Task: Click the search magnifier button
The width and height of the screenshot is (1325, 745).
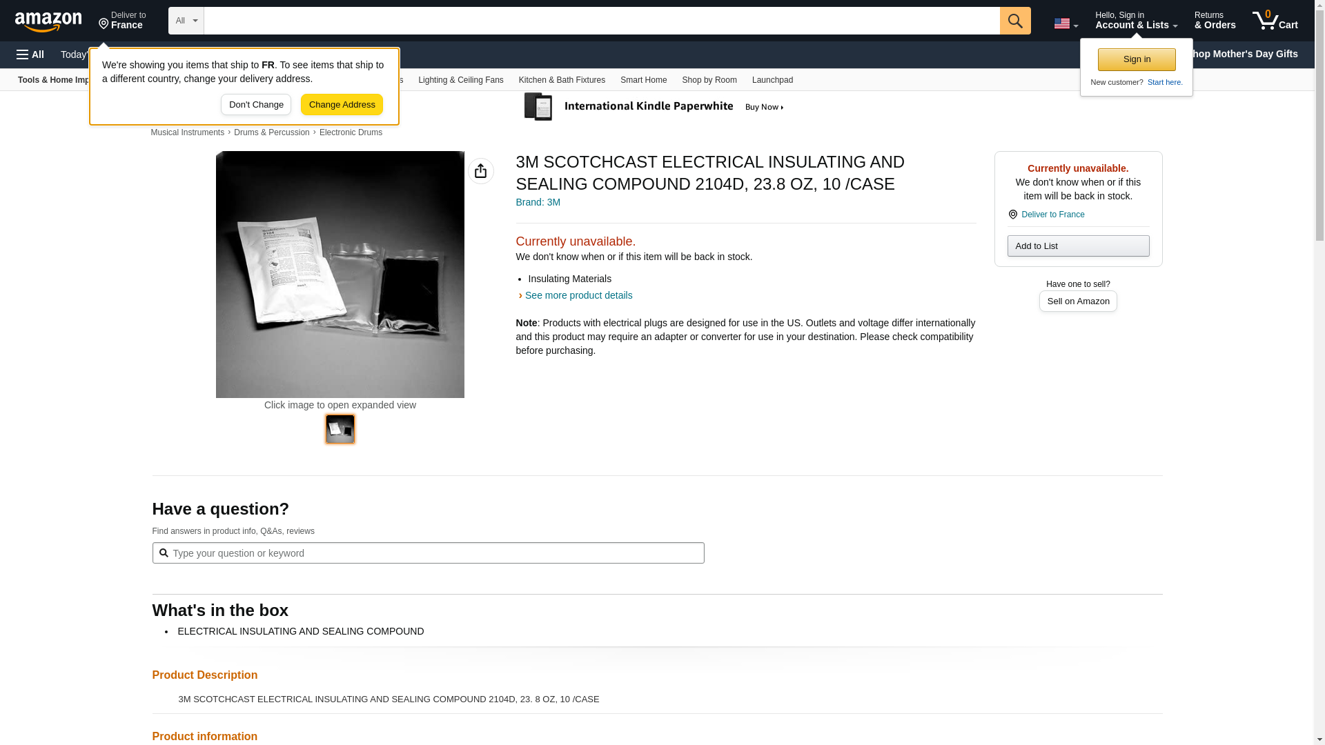Action: point(1014,21)
